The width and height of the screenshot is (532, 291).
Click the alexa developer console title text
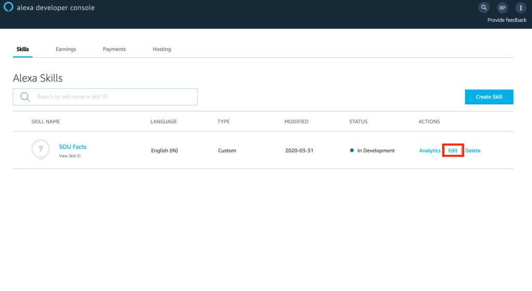coord(56,8)
